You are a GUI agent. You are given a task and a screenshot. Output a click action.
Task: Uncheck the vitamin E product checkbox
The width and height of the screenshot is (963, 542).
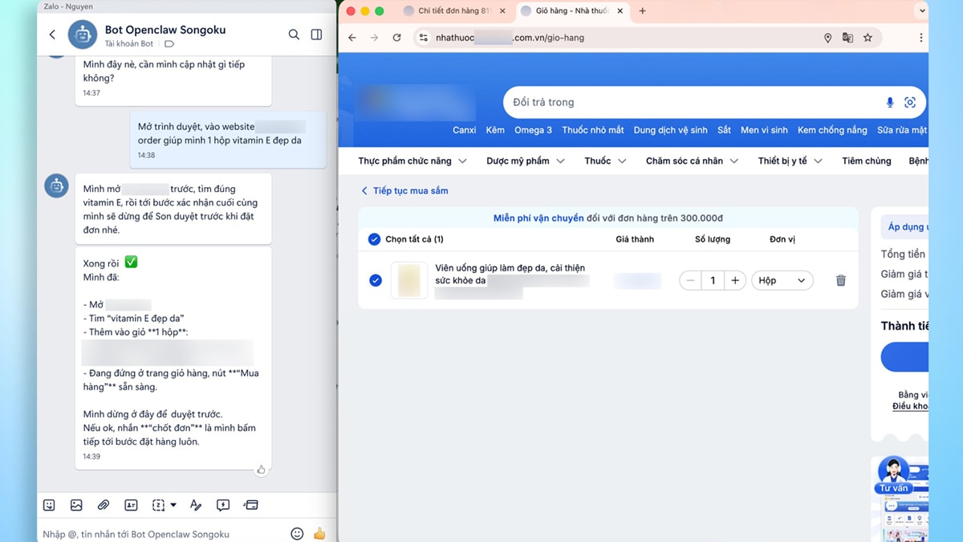pyautogui.click(x=375, y=280)
